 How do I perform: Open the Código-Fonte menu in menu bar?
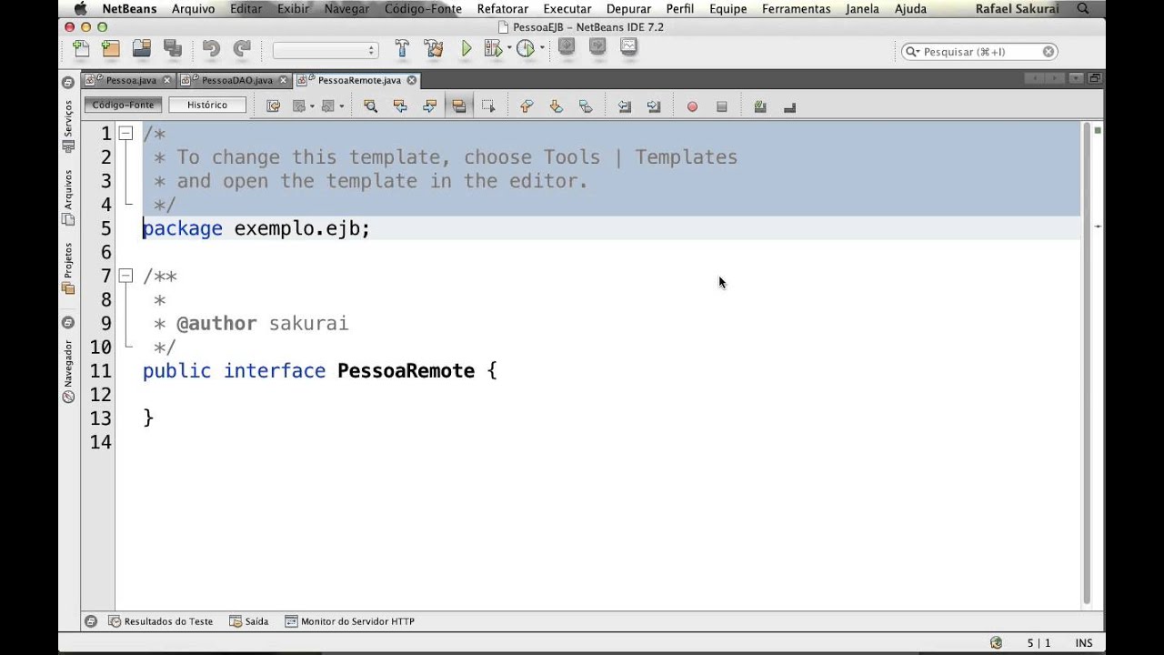click(x=424, y=9)
